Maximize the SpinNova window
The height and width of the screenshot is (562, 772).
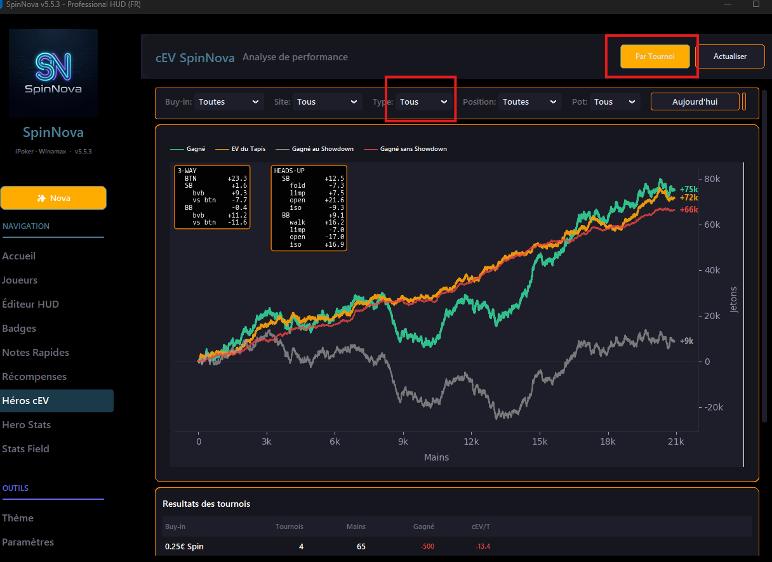click(756, 4)
